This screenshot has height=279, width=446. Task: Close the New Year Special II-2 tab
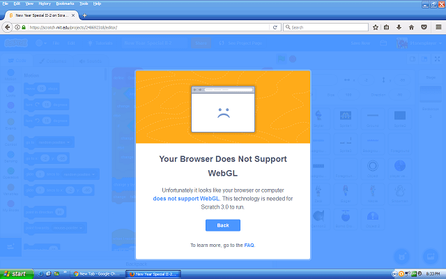73,15
